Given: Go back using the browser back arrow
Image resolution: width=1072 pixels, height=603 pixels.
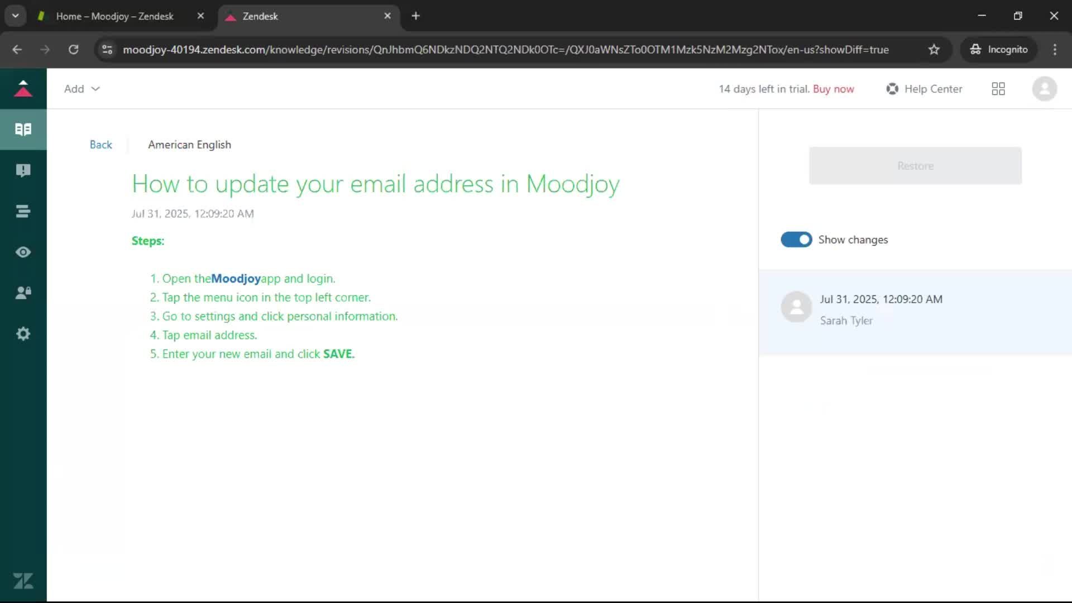Looking at the screenshot, I should click(x=17, y=50).
